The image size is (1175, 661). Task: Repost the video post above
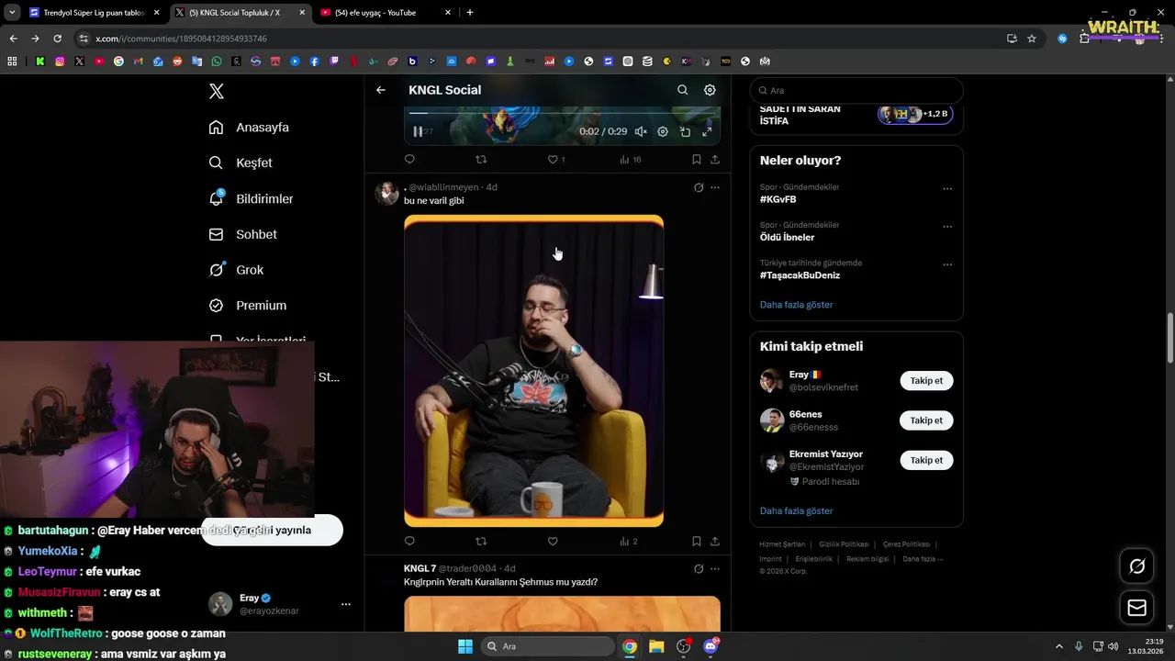pos(481,160)
